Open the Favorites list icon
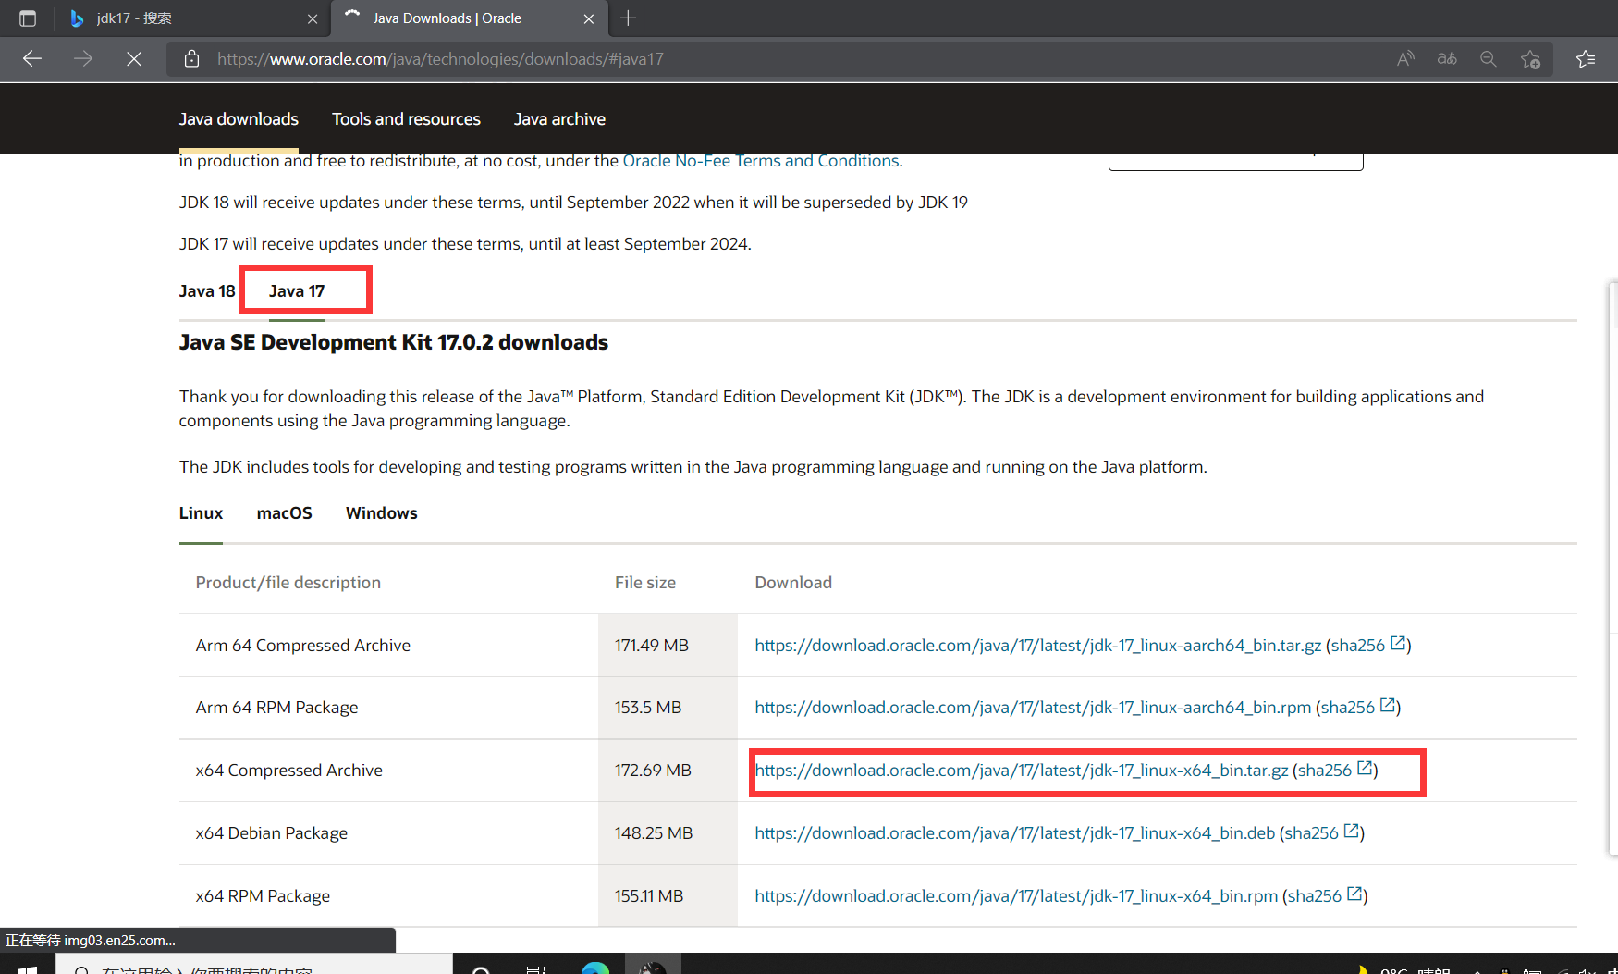This screenshot has height=974, width=1618. tap(1587, 58)
